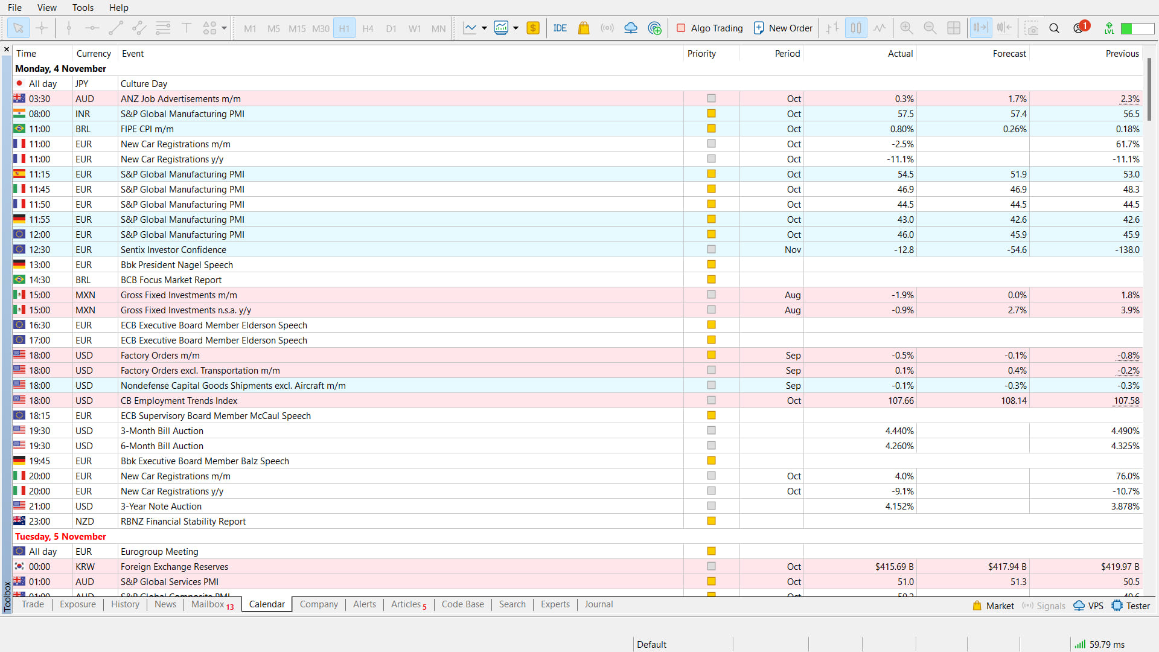Expand the indicators dropdown arrow
Screen dimensions: 1159x652
pos(484,28)
